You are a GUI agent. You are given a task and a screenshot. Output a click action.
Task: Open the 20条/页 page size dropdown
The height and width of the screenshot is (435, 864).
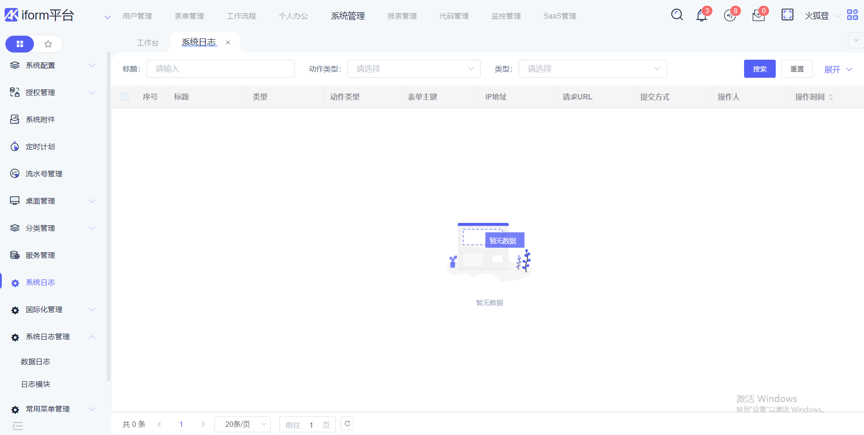pos(242,424)
